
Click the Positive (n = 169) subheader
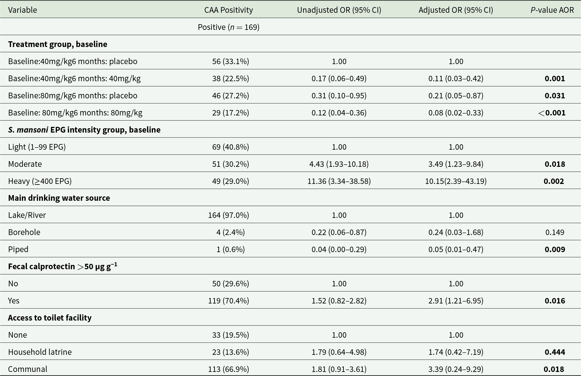pyautogui.click(x=229, y=27)
